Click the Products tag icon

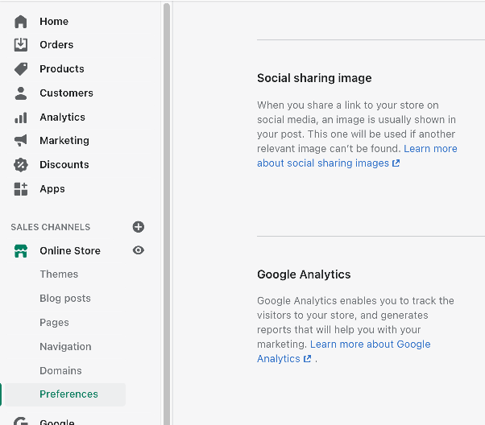click(x=21, y=69)
